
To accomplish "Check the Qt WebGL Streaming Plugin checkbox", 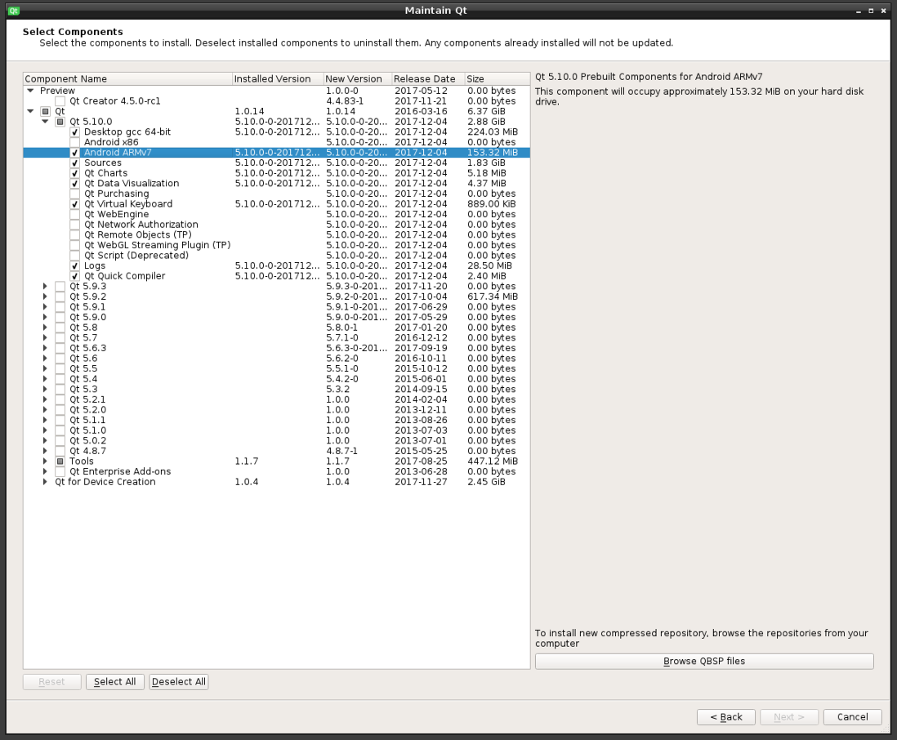I will pyautogui.click(x=74, y=245).
